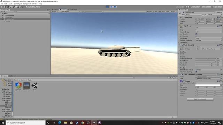Open Tank (Script) settings gear
The height and width of the screenshot is (125, 223).
pyautogui.click(x=222, y=45)
